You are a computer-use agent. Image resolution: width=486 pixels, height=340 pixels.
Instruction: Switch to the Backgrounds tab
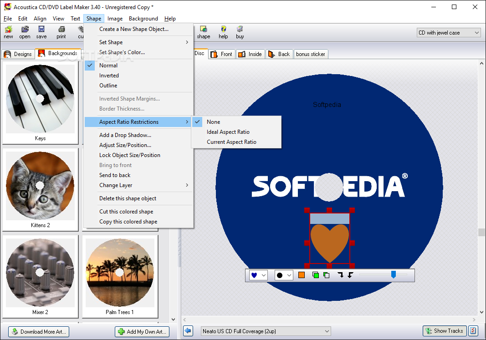coord(58,53)
